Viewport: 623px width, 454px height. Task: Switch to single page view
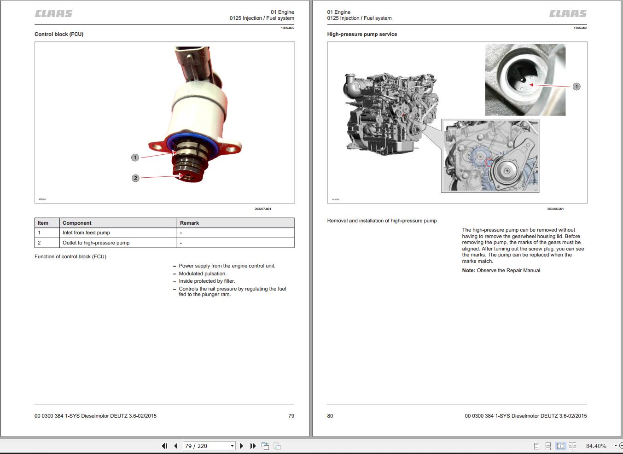pos(536,446)
